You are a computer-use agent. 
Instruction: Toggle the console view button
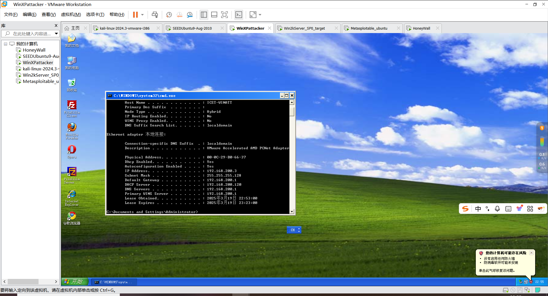point(239,15)
